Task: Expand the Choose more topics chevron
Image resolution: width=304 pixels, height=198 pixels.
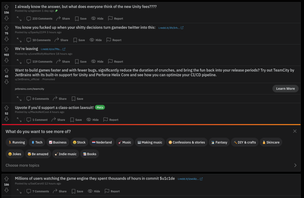Action: [x=295, y=165]
